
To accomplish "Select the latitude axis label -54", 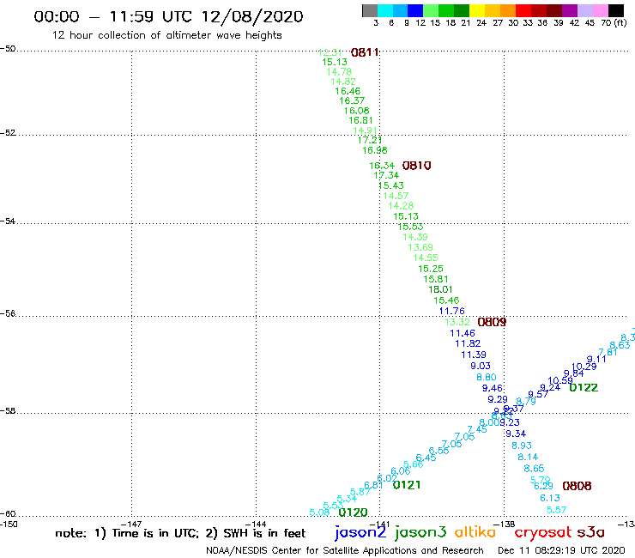I will click(8, 221).
